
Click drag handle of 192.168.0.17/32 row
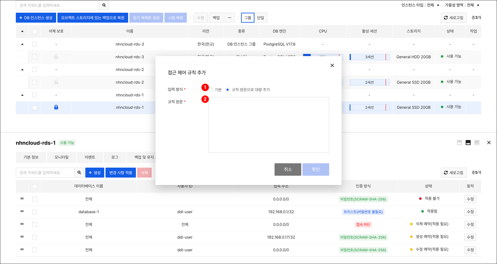point(22,237)
